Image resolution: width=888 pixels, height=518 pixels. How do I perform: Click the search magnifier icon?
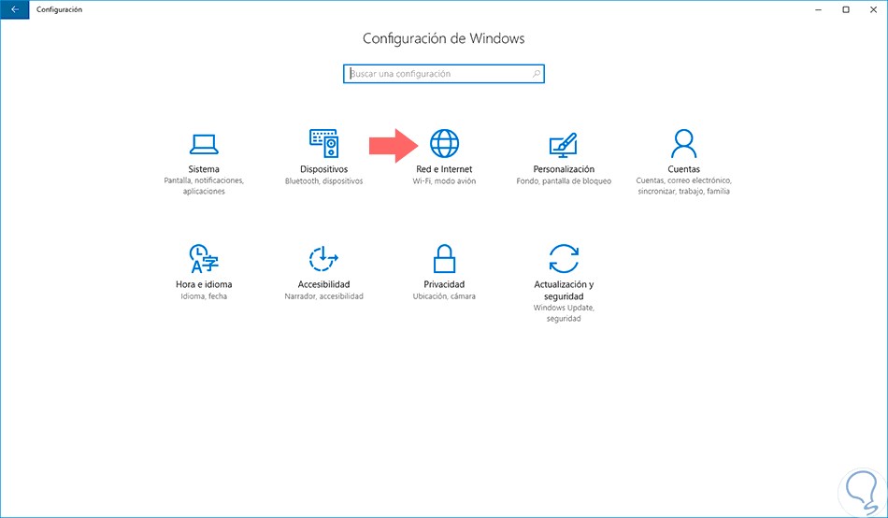tap(536, 74)
